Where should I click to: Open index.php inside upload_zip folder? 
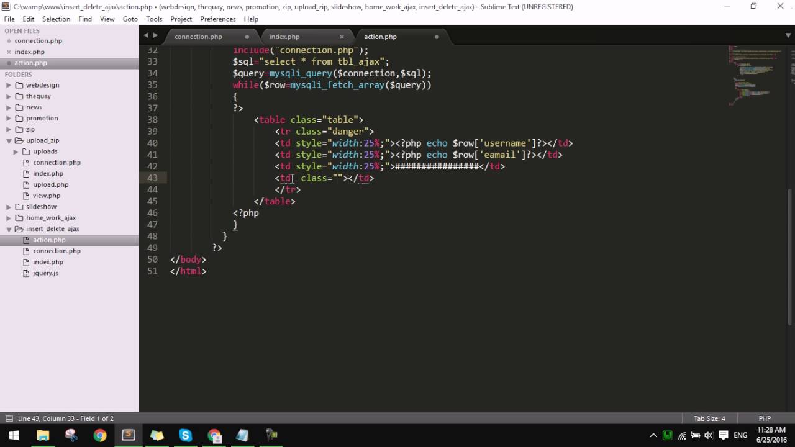[48, 174]
